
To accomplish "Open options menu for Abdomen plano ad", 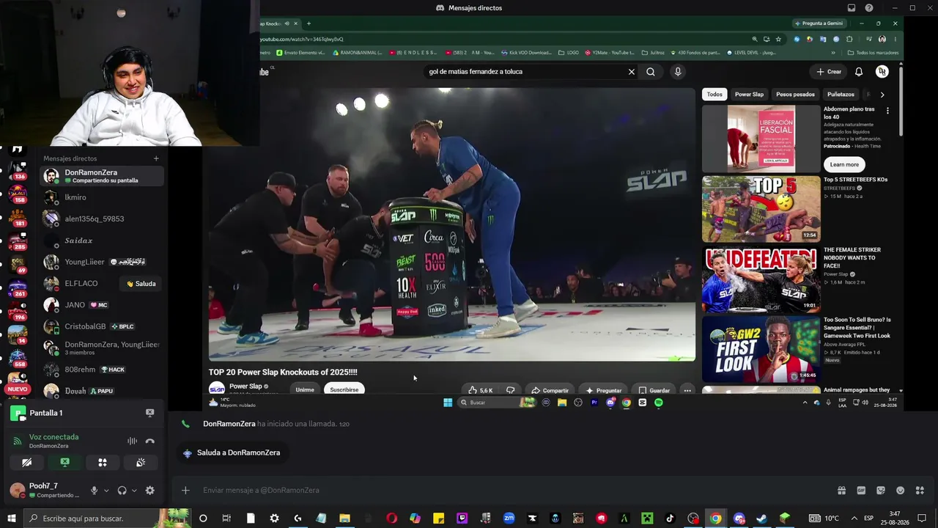I will [887, 111].
